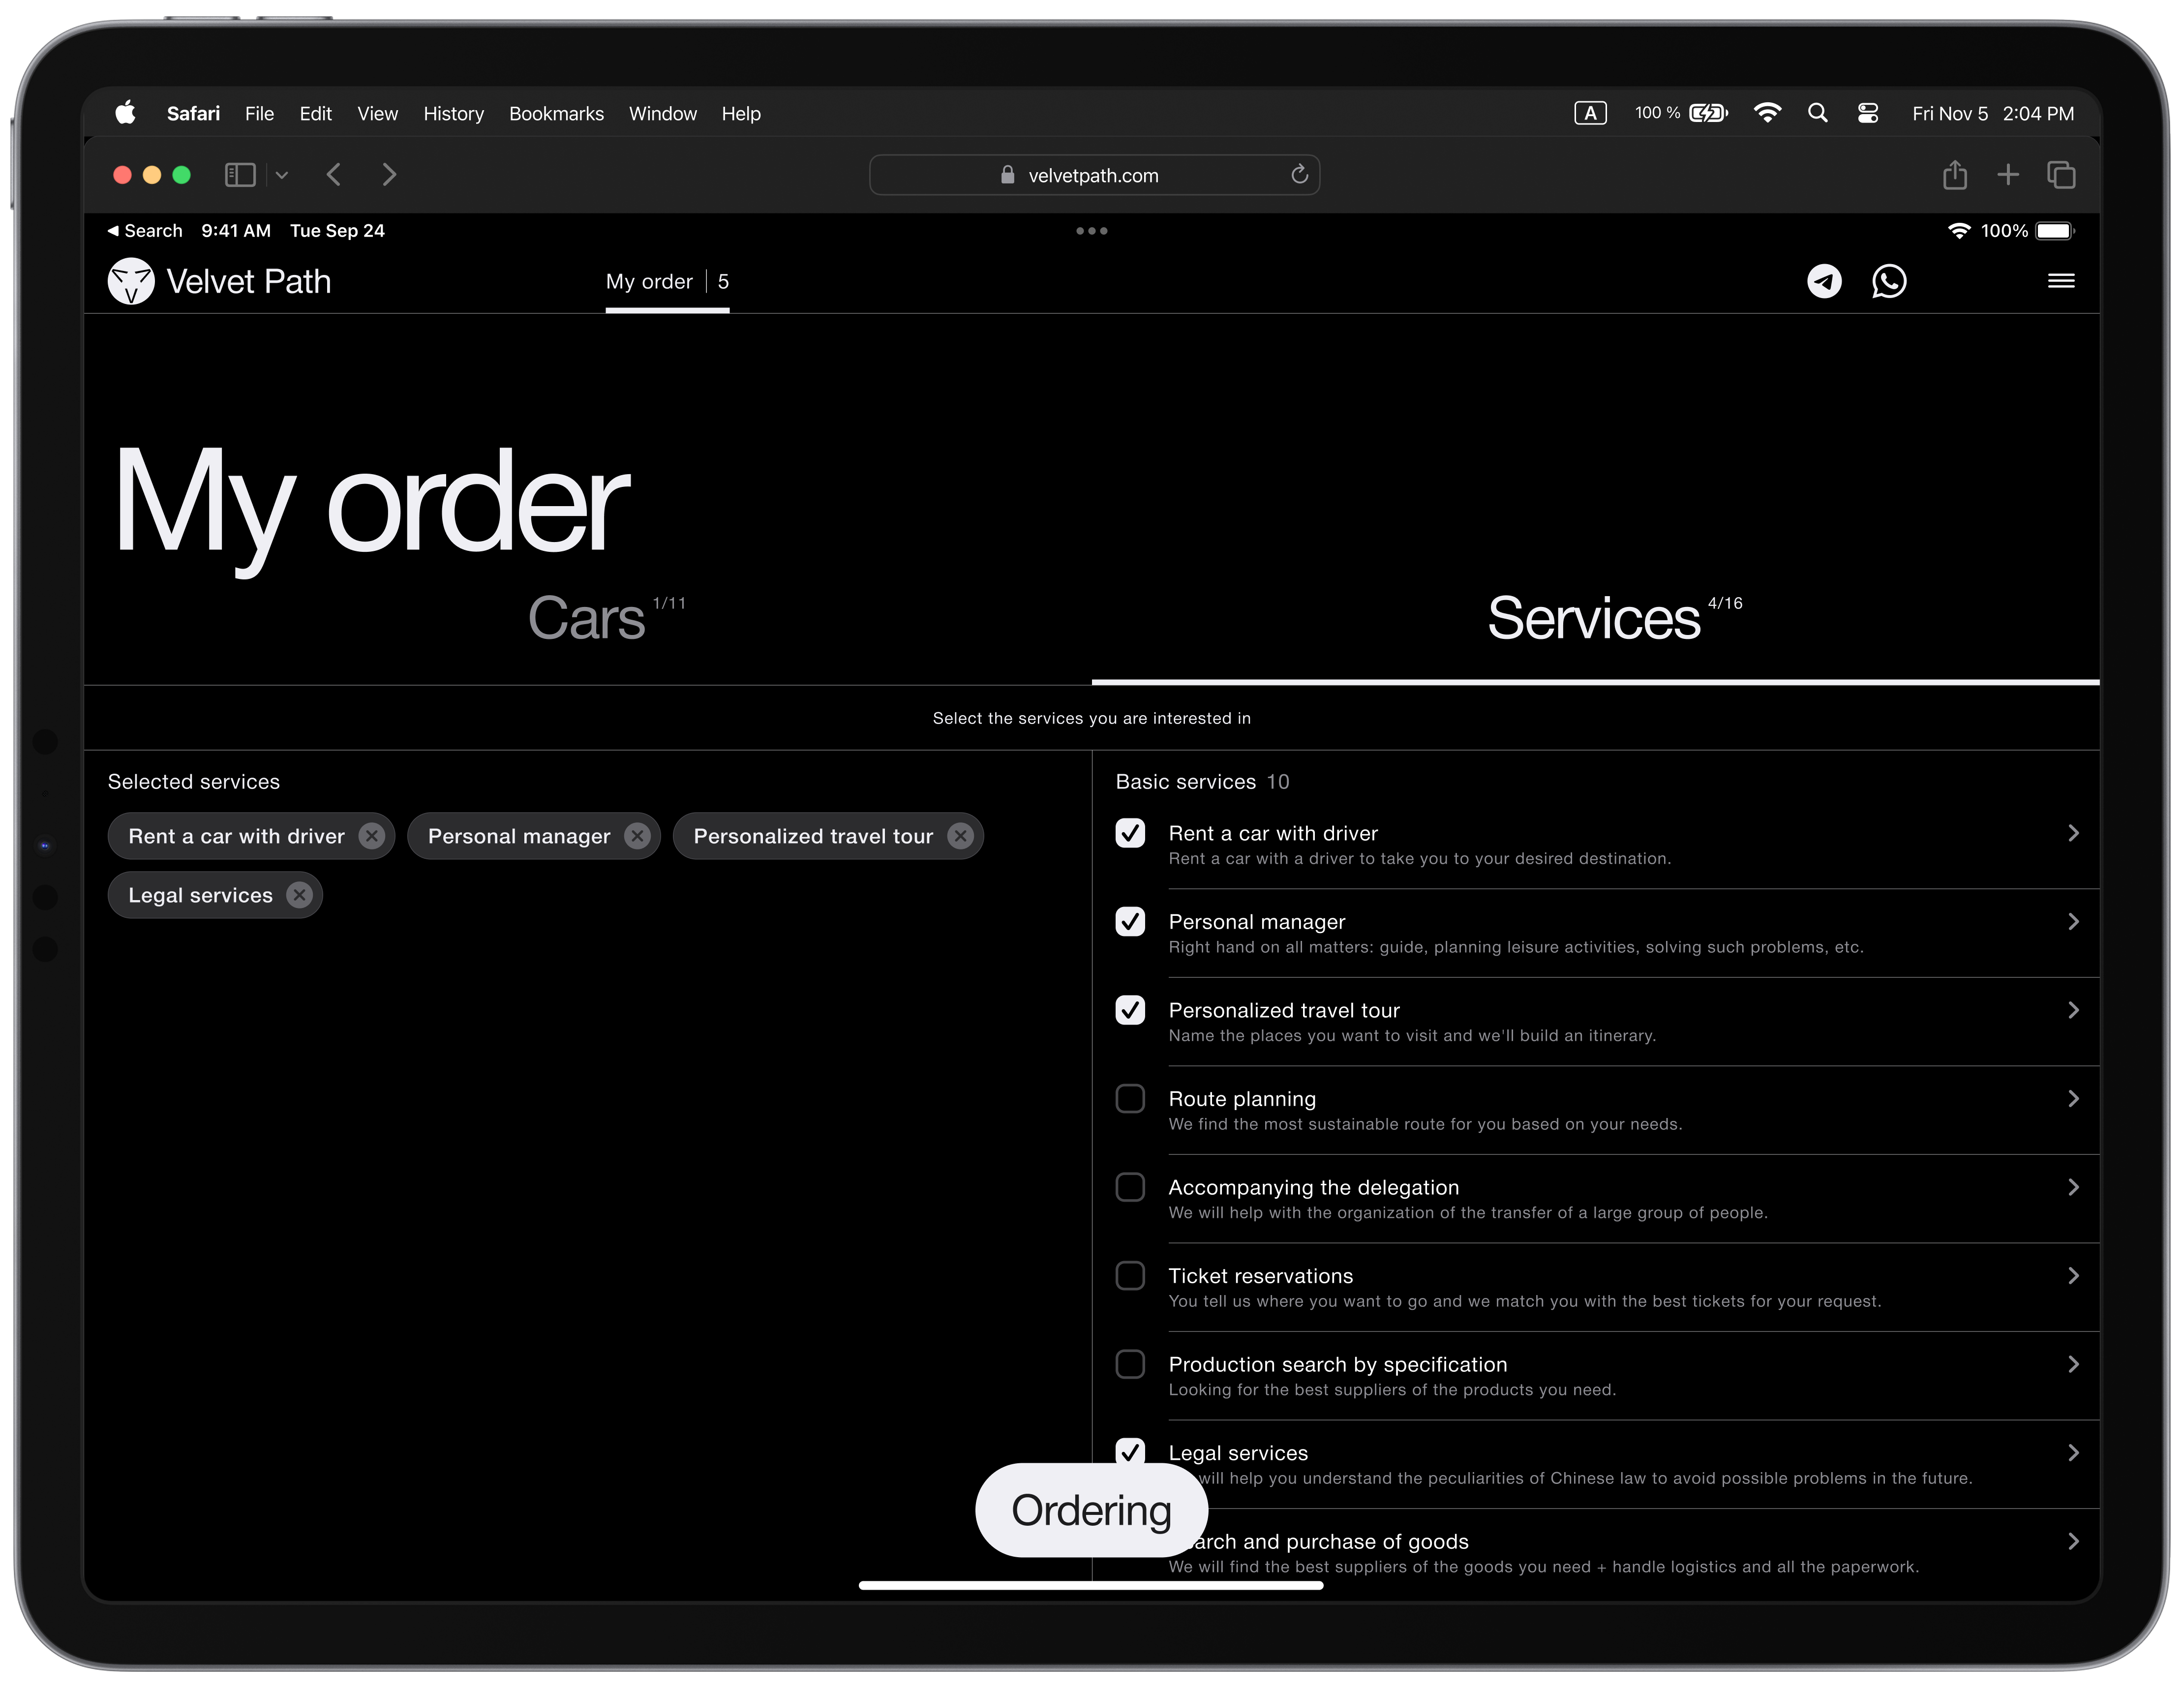
Task: Reload the velvetpath.com page
Action: 1299,175
